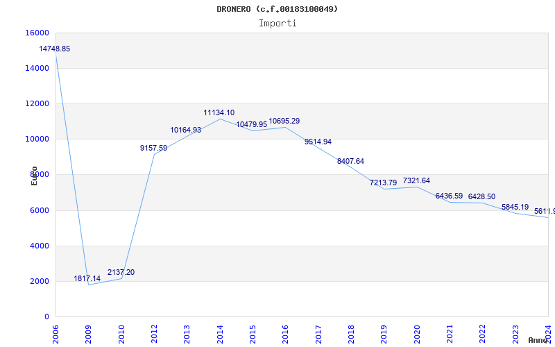Click the data label 10164.93
555x347 pixels.
tap(186, 130)
